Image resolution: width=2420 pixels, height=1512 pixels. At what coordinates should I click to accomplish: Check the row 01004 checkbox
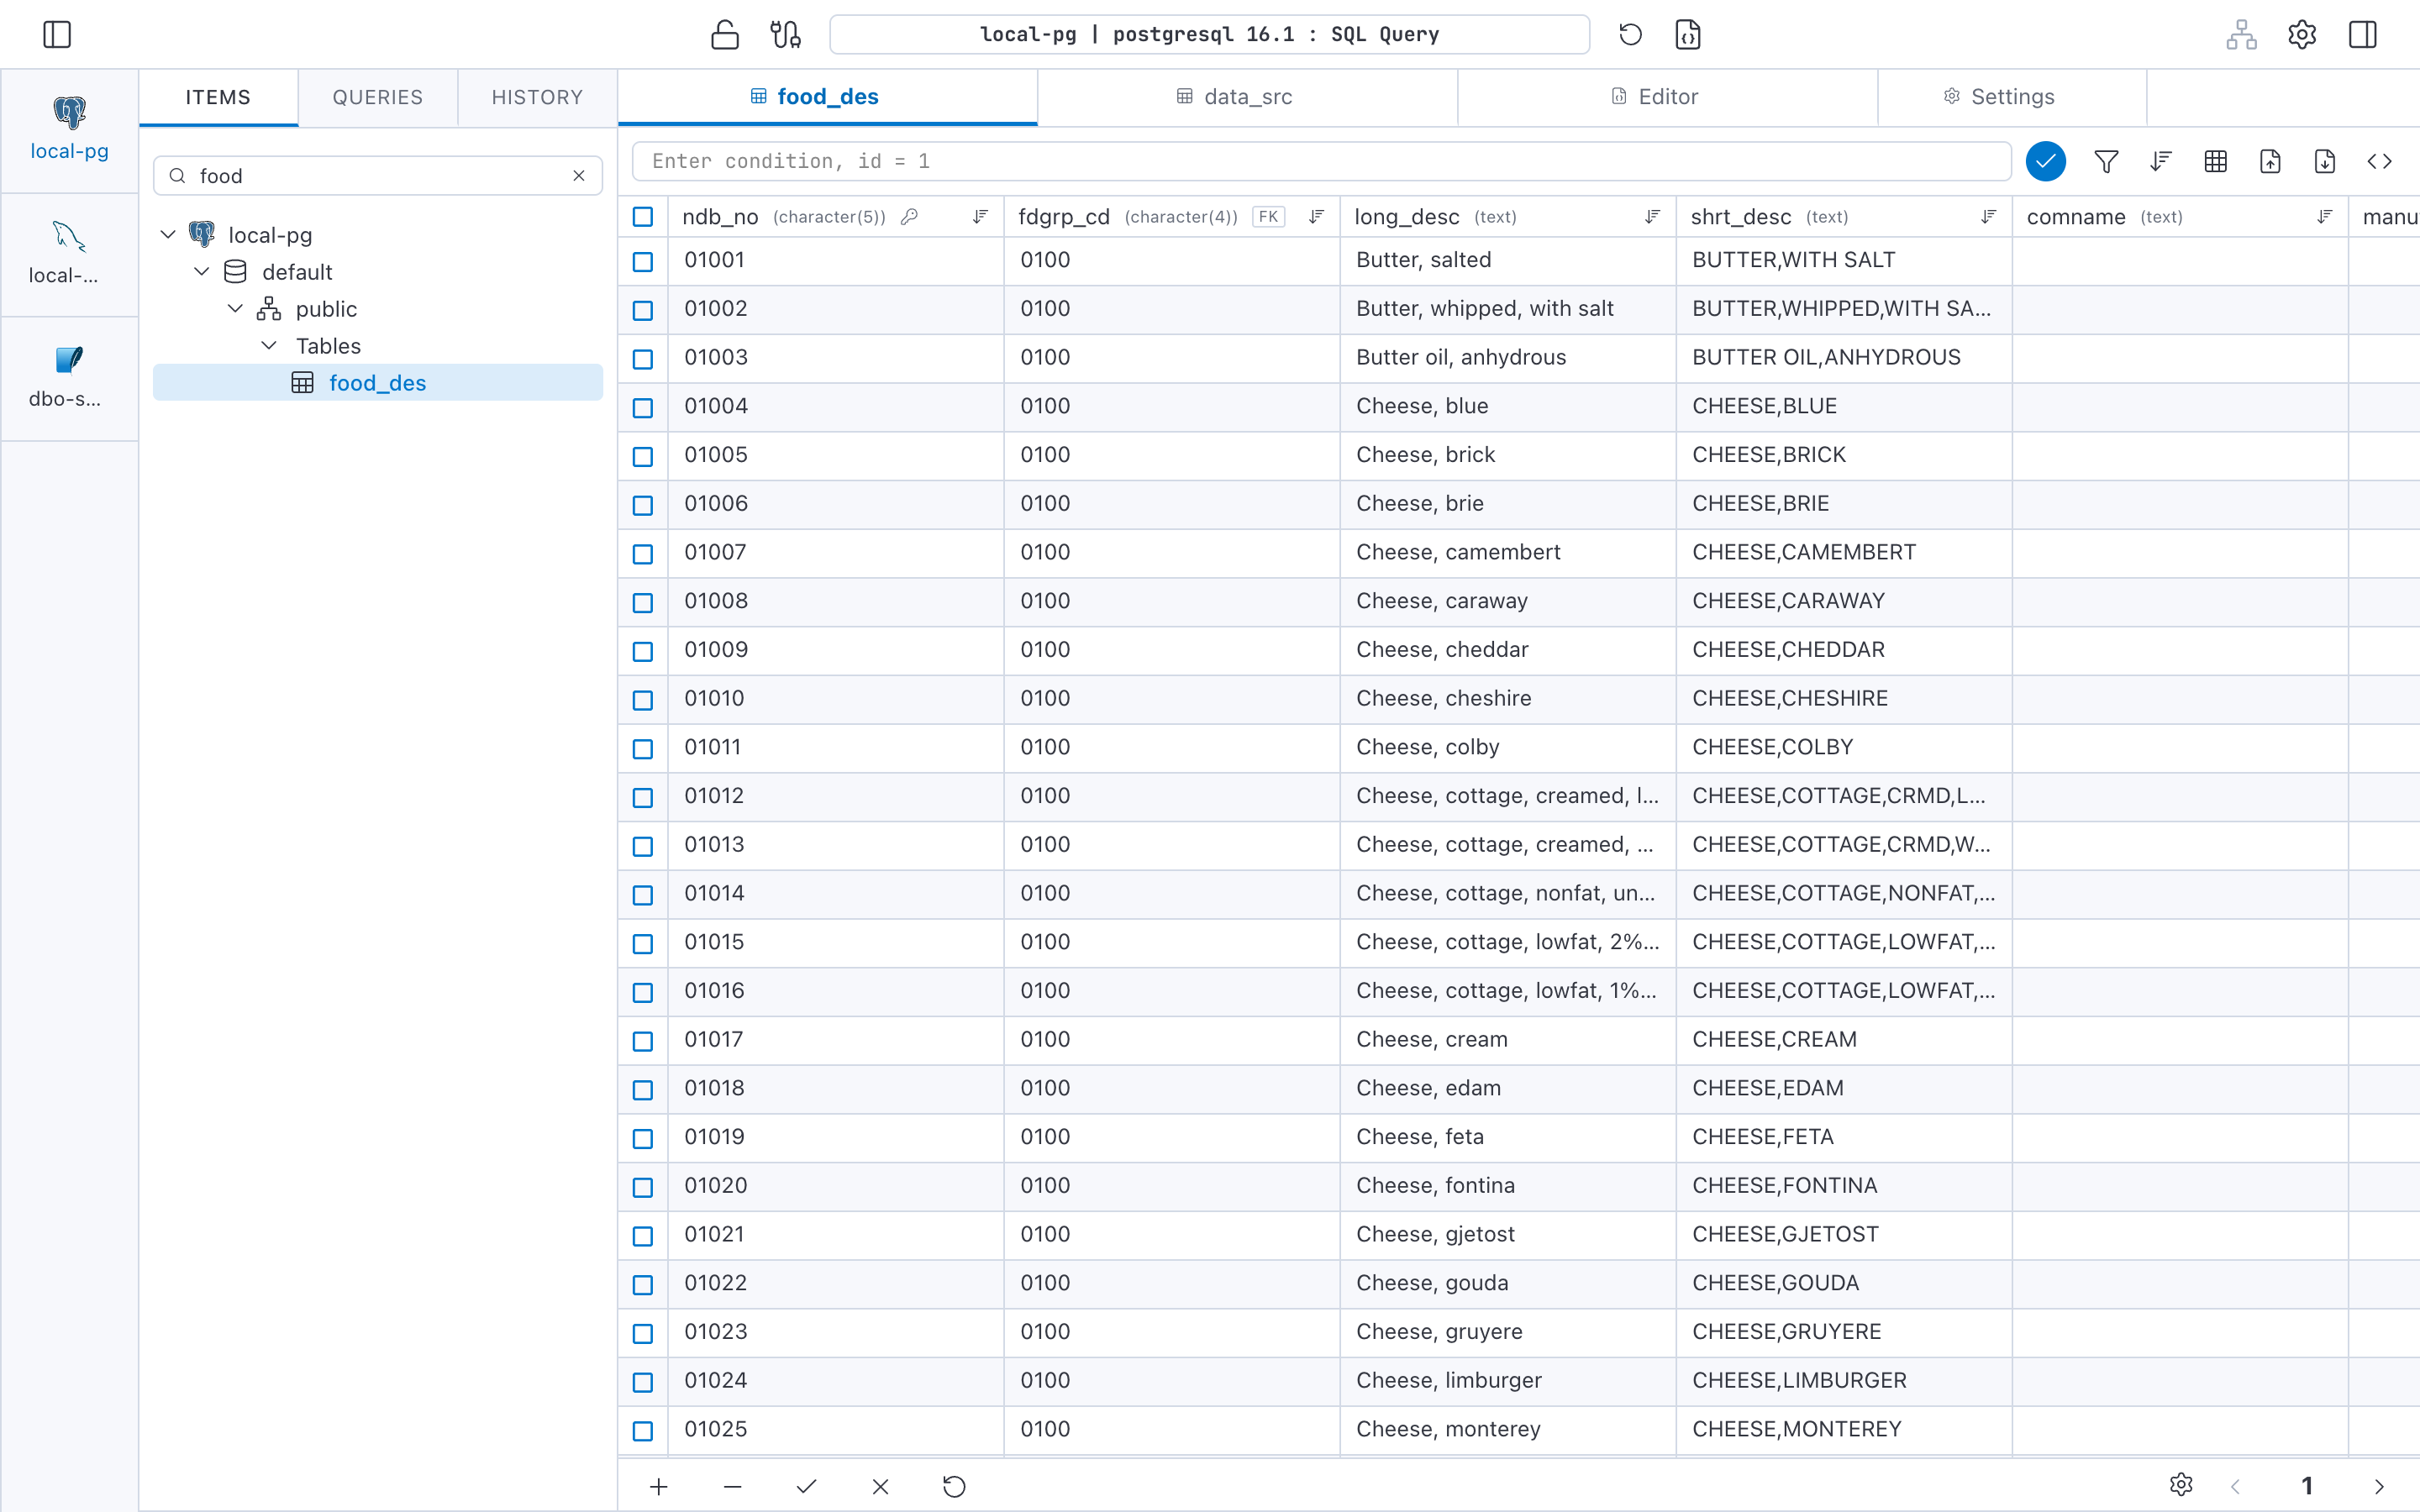643,408
